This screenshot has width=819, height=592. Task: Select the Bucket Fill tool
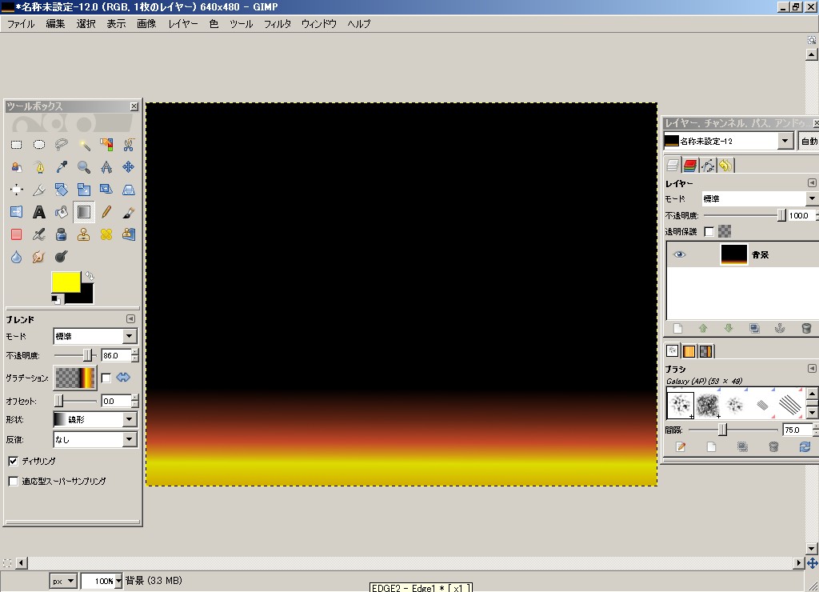click(x=61, y=212)
